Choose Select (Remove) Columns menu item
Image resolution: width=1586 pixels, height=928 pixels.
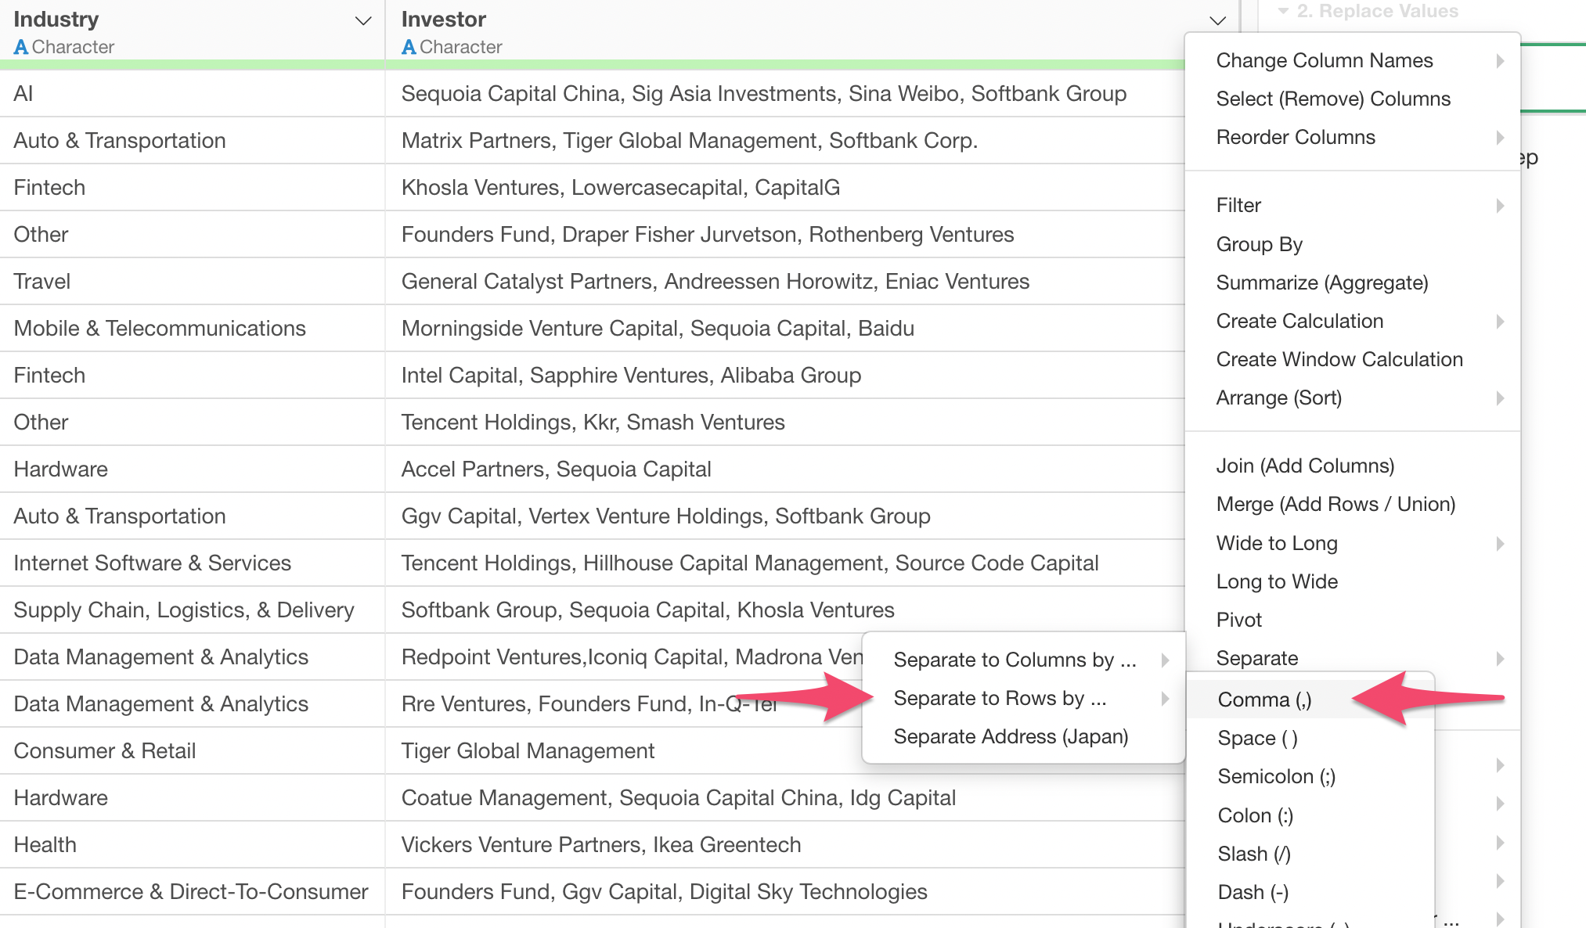(1332, 99)
